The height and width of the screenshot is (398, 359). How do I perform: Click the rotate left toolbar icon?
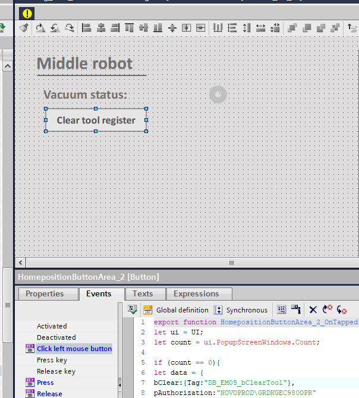[x=55, y=28]
